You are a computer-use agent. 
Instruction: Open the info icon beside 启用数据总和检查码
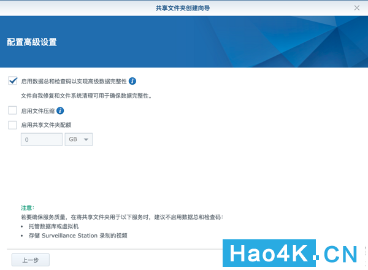coord(132,81)
